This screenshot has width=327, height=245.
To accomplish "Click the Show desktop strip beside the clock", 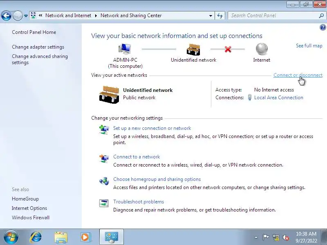I will pyautogui.click(x=325, y=237).
